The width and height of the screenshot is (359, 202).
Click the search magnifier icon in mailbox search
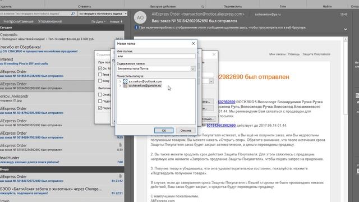[x=73, y=13]
